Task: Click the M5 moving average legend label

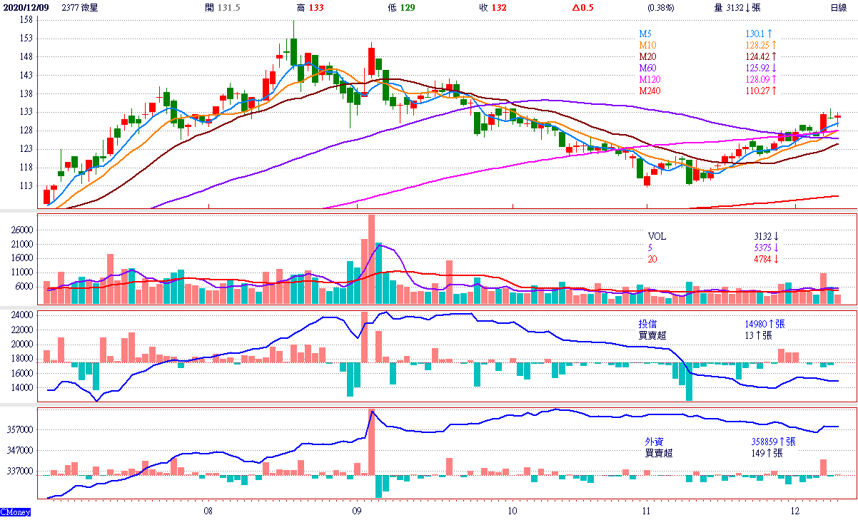Action: (x=645, y=34)
